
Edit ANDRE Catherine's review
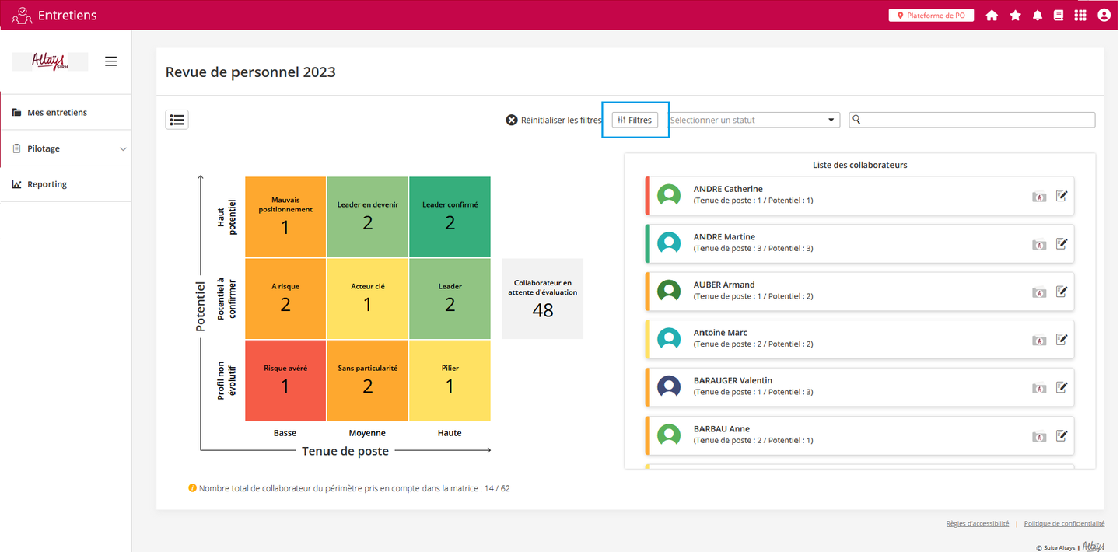click(x=1062, y=196)
